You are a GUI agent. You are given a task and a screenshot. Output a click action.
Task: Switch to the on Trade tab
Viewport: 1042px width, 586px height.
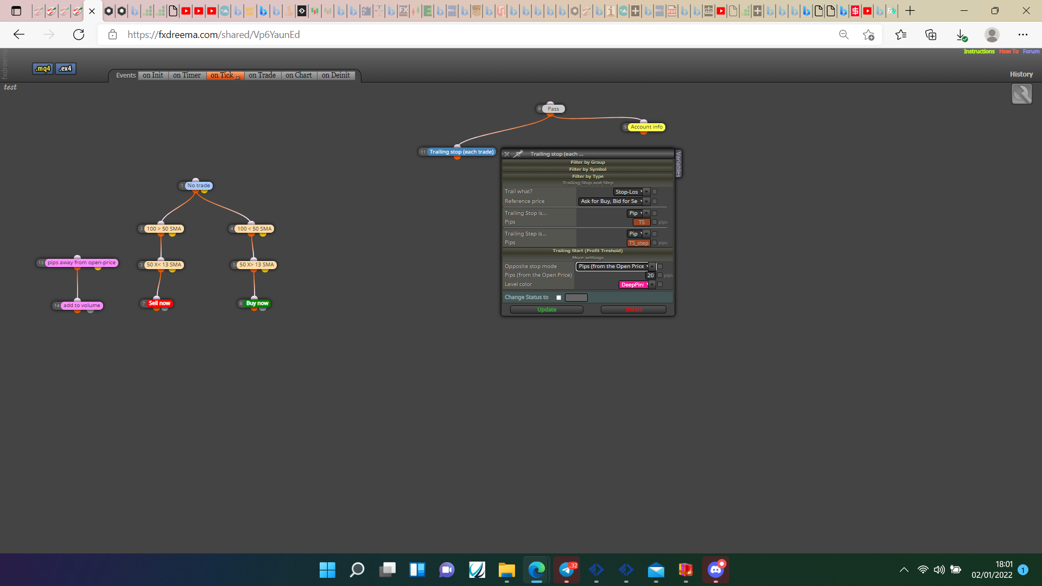tap(262, 75)
